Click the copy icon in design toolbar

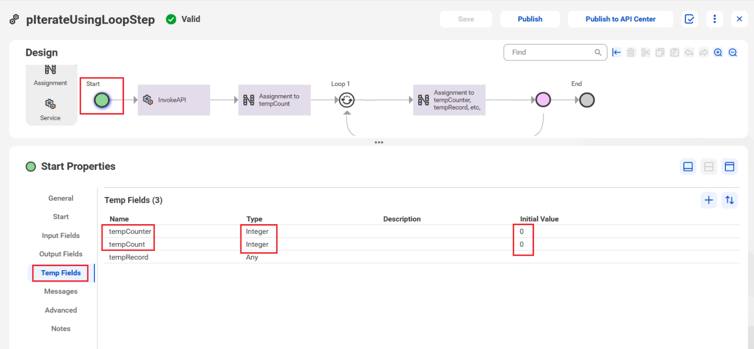(660, 52)
